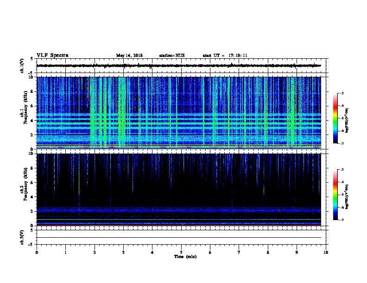Click the "-3" label on ch.2 color scale
Screen dimensions: 367x283
tap(342, 170)
